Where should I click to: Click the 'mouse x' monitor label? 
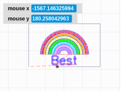pyautogui.click(x=18, y=9)
